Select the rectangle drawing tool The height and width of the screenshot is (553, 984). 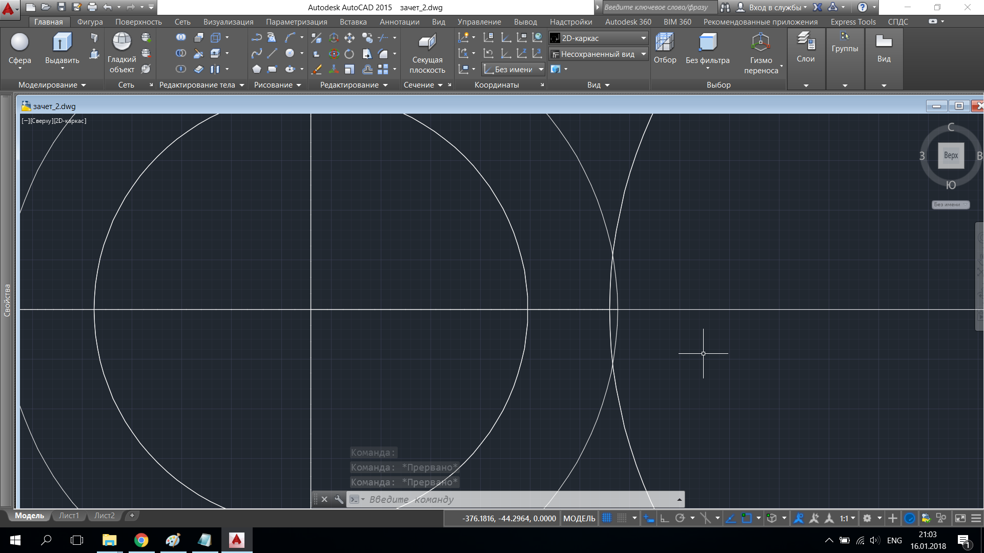[272, 69]
